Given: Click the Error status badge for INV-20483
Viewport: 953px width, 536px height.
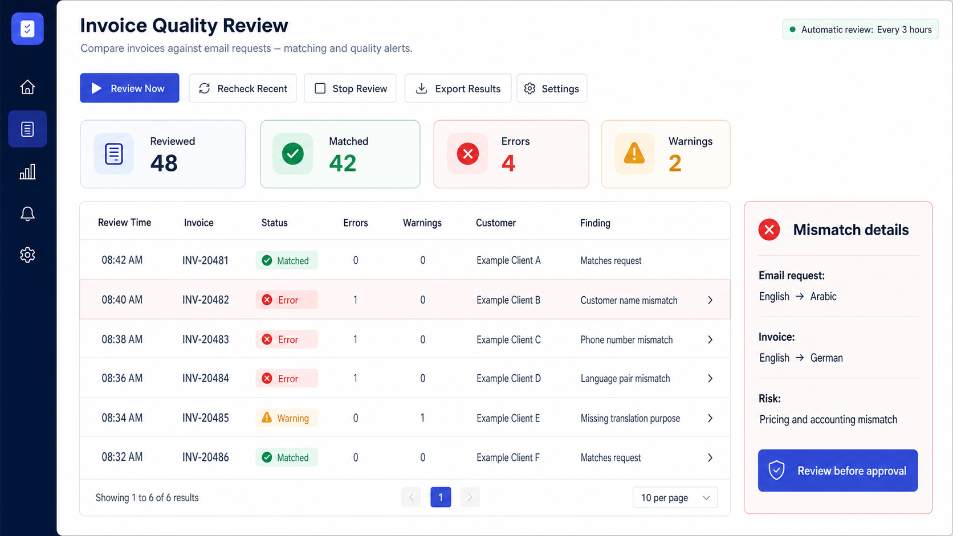Looking at the screenshot, I should (287, 339).
